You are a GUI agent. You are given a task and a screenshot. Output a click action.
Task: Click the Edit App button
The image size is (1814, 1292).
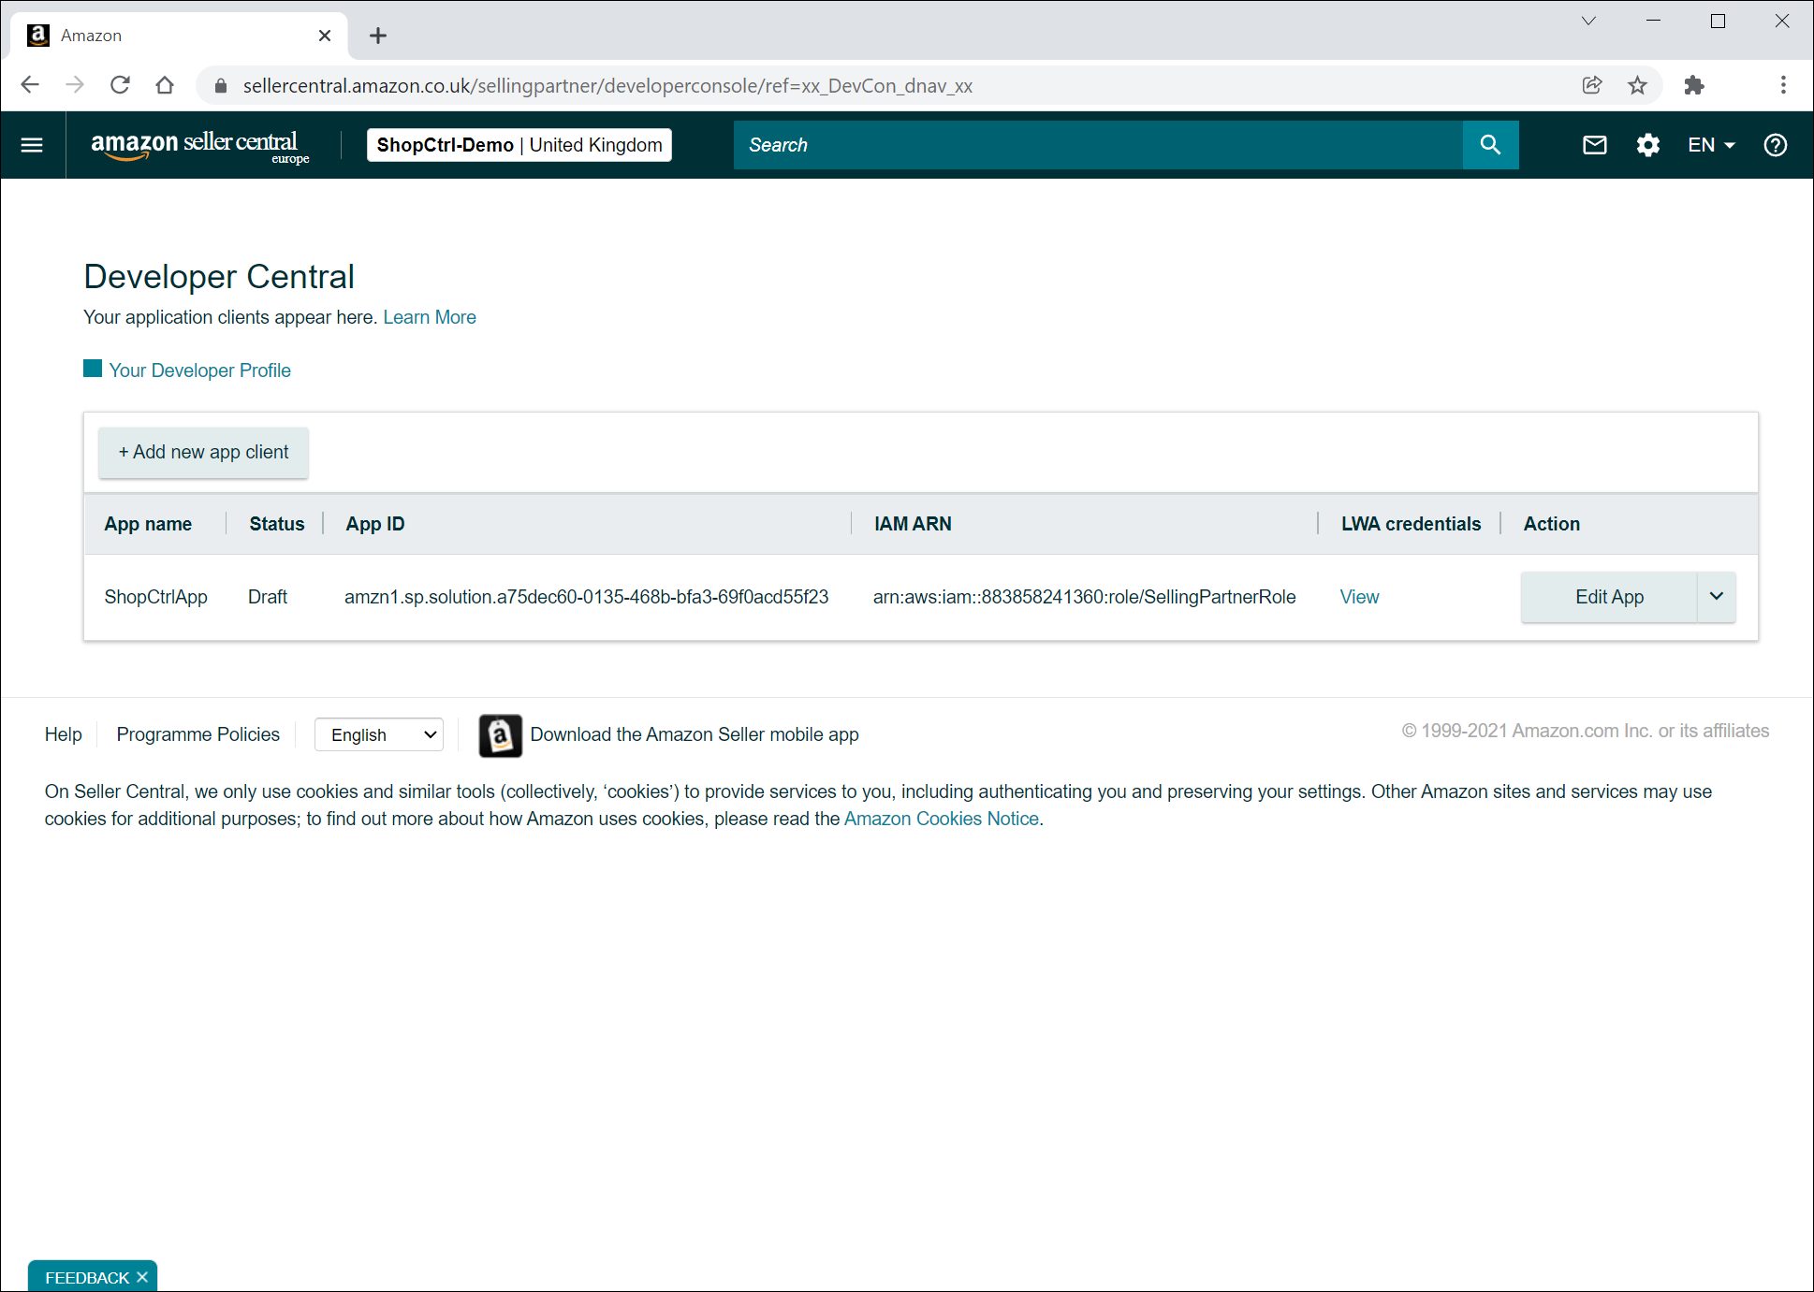(x=1609, y=597)
